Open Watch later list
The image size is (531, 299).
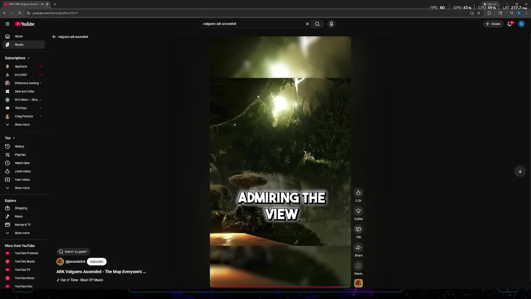coord(23,163)
